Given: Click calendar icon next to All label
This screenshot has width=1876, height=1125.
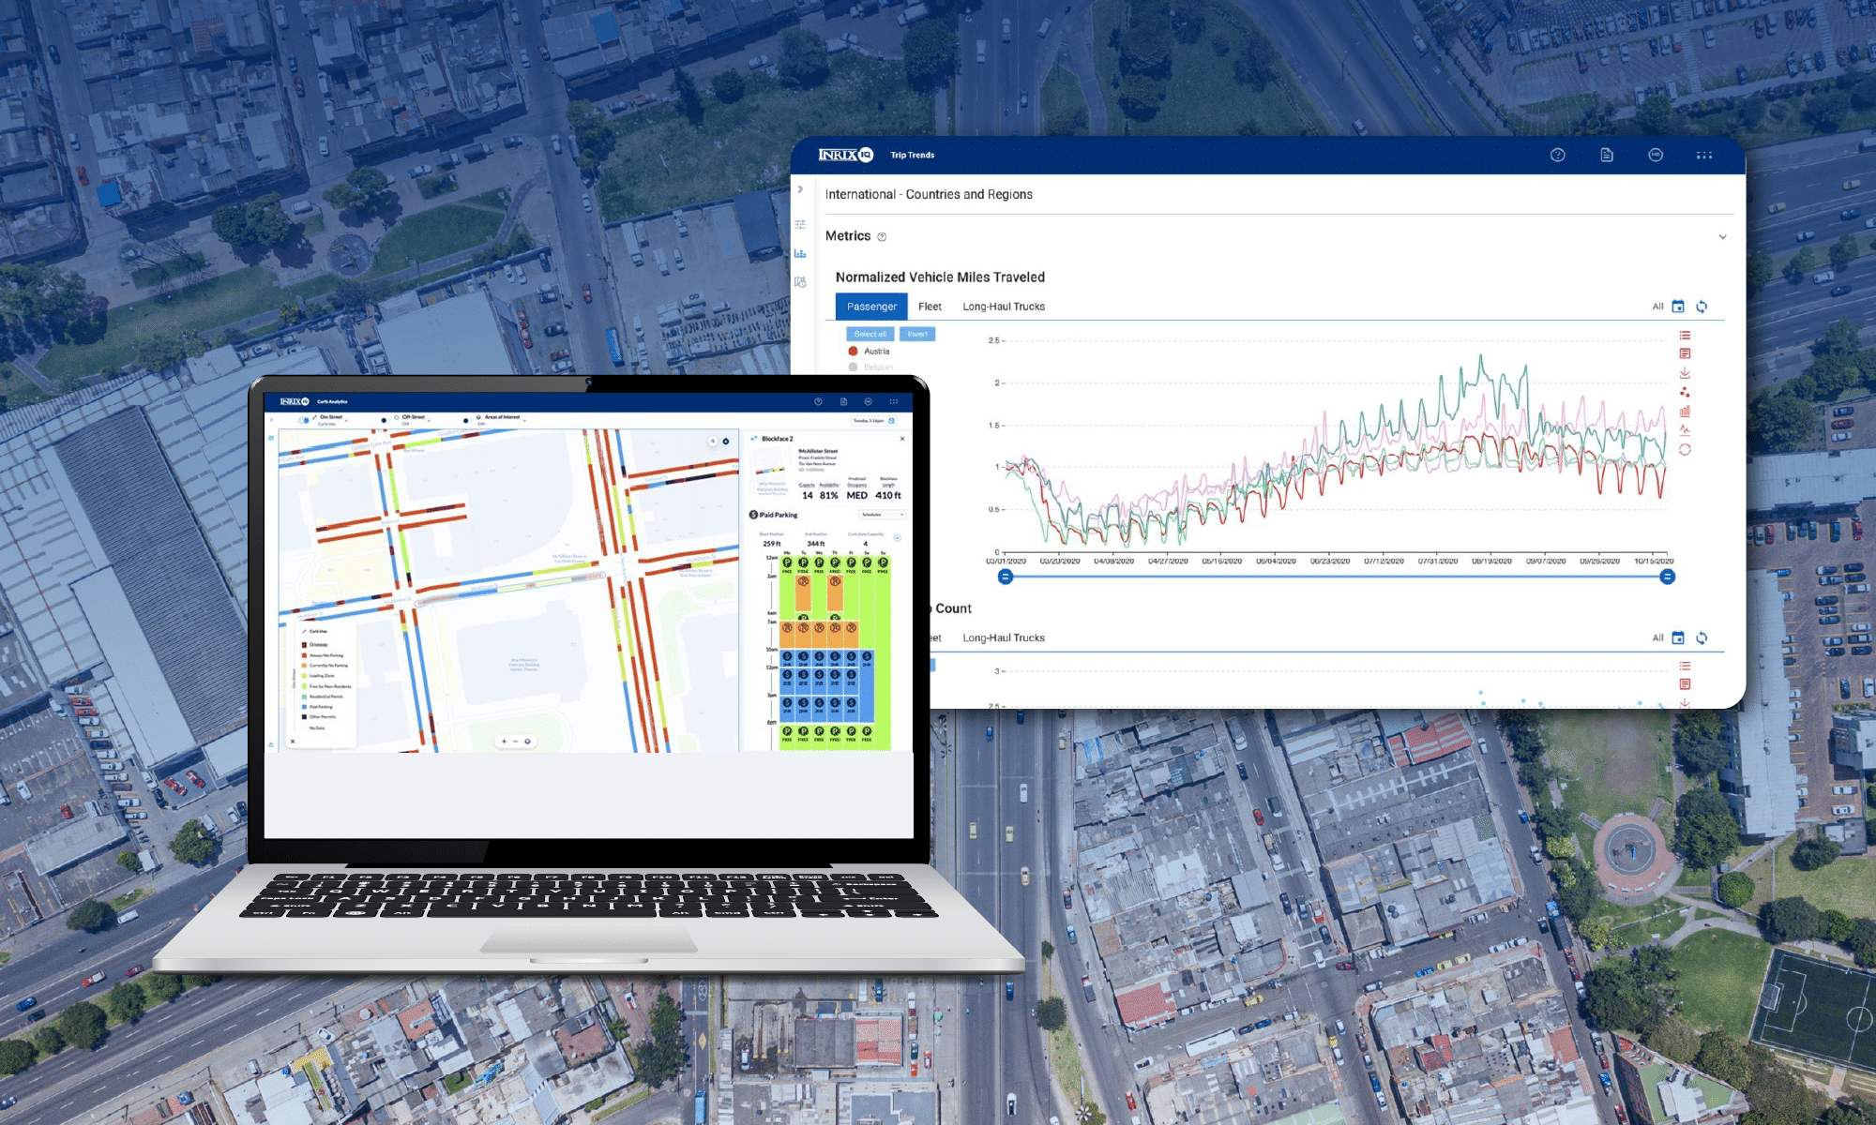Looking at the screenshot, I should 1678,307.
